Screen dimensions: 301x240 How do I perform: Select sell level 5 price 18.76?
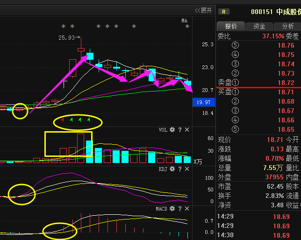coord(286,45)
